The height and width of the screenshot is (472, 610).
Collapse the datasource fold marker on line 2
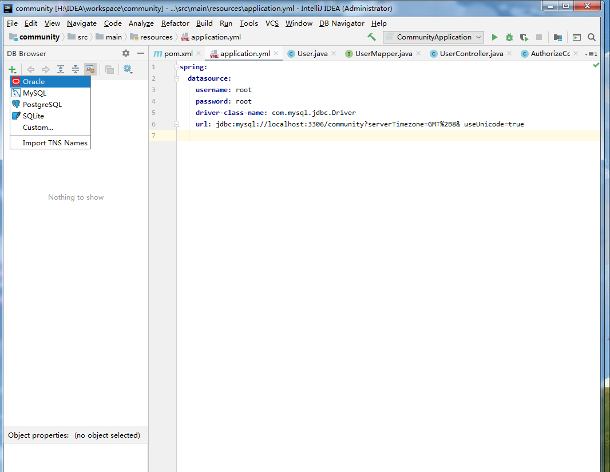point(176,78)
